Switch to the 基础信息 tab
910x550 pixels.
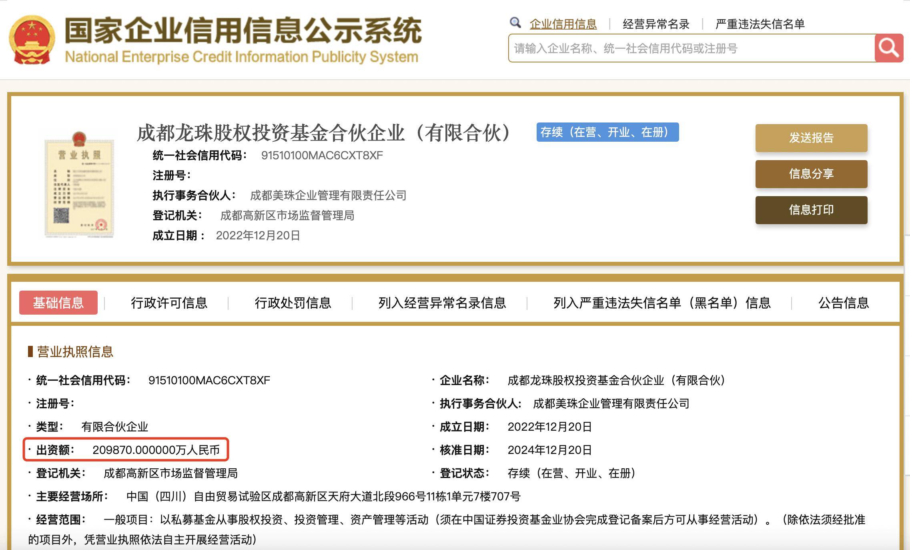[x=58, y=303]
